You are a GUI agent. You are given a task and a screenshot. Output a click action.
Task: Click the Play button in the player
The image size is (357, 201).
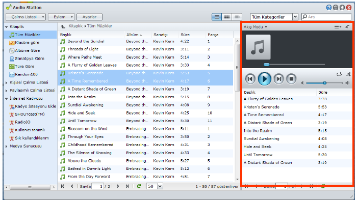pyautogui.click(x=264, y=79)
